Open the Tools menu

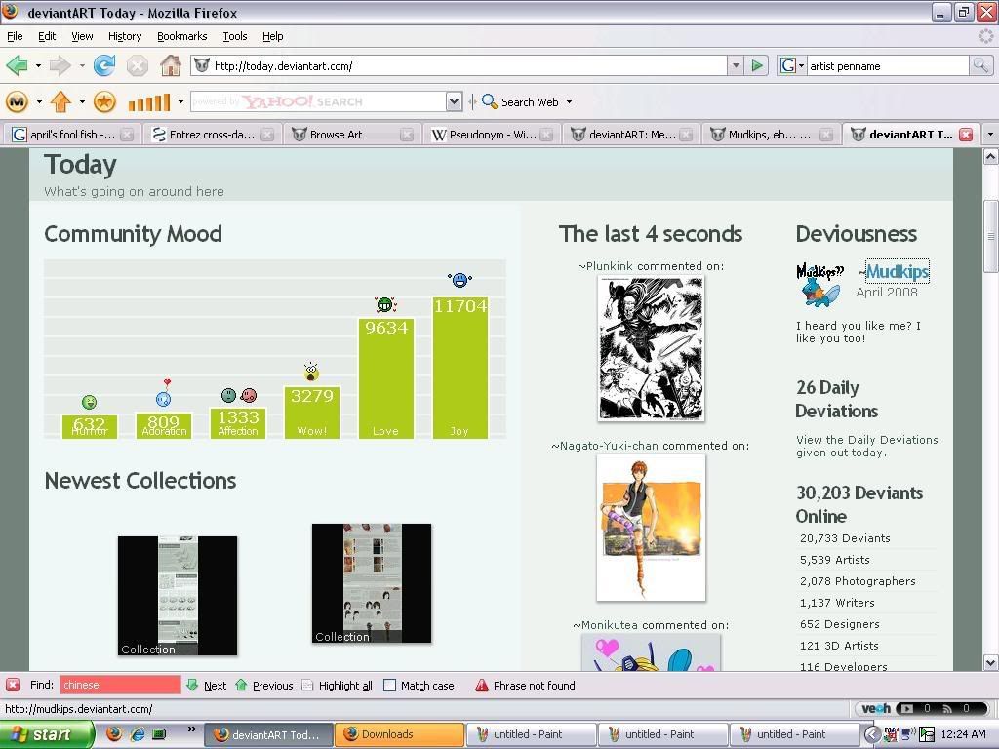pyautogui.click(x=234, y=36)
